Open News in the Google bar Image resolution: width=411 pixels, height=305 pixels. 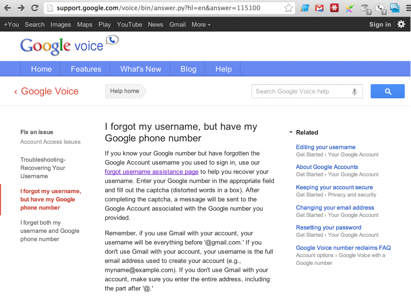point(155,24)
